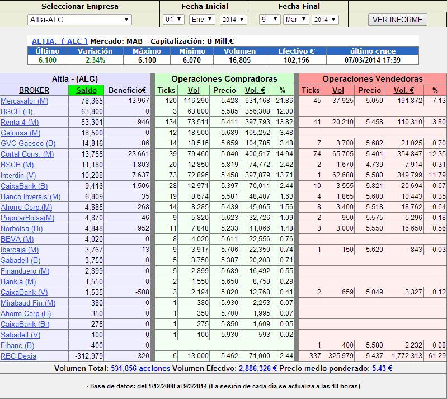Open the CaixaBank (Bi) broker link
This screenshot has height=399, width=447.
(25, 324)
